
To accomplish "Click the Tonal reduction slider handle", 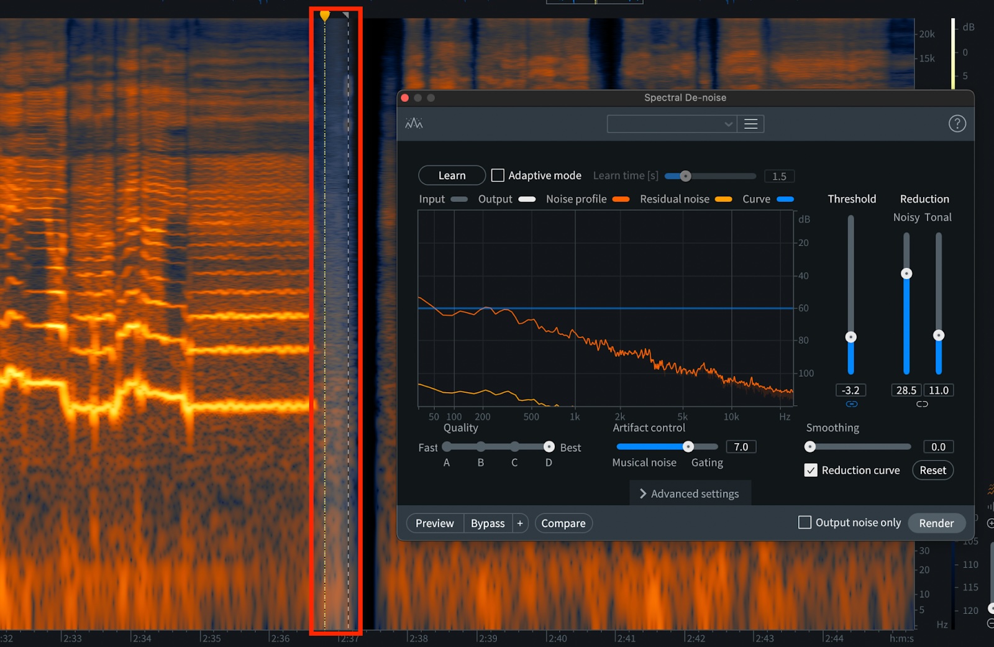I will click(x=939, y=335).
